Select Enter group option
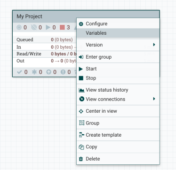The height and width of the screenshot is (170, 176). pos(118,57)
